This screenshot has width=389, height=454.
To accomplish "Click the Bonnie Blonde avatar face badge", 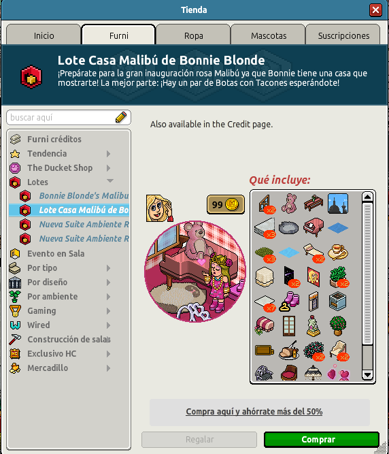I will [159, 208].
